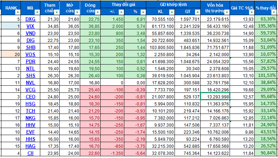Open the RANK column filter dropdown

[18, 12]
